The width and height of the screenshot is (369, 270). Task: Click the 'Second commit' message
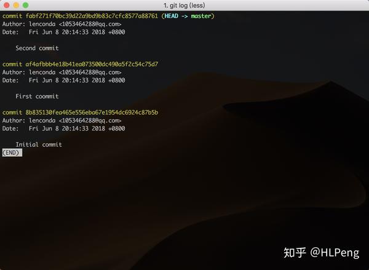(x=37, y=48)
